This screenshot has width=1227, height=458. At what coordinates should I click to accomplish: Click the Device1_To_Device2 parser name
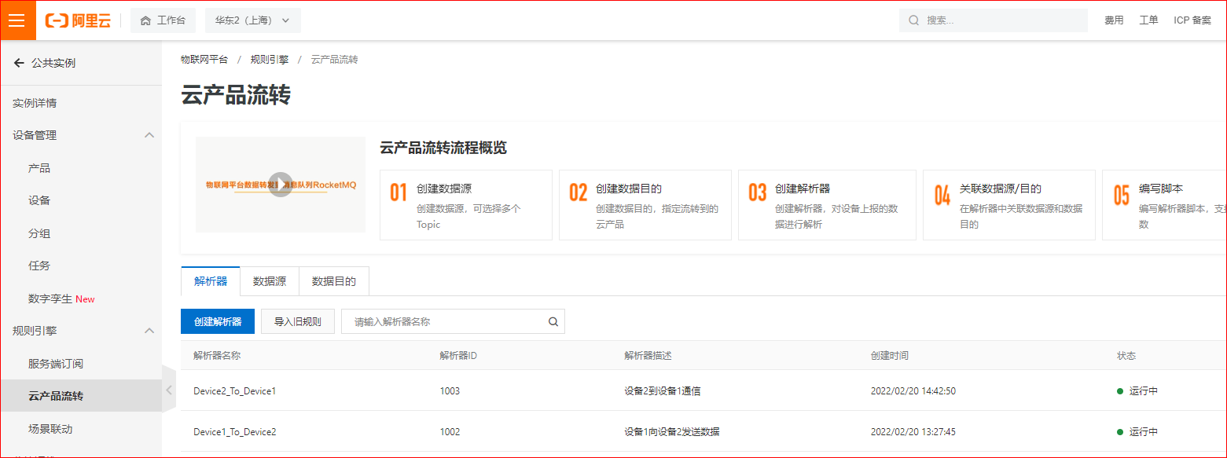pos(235,431)
